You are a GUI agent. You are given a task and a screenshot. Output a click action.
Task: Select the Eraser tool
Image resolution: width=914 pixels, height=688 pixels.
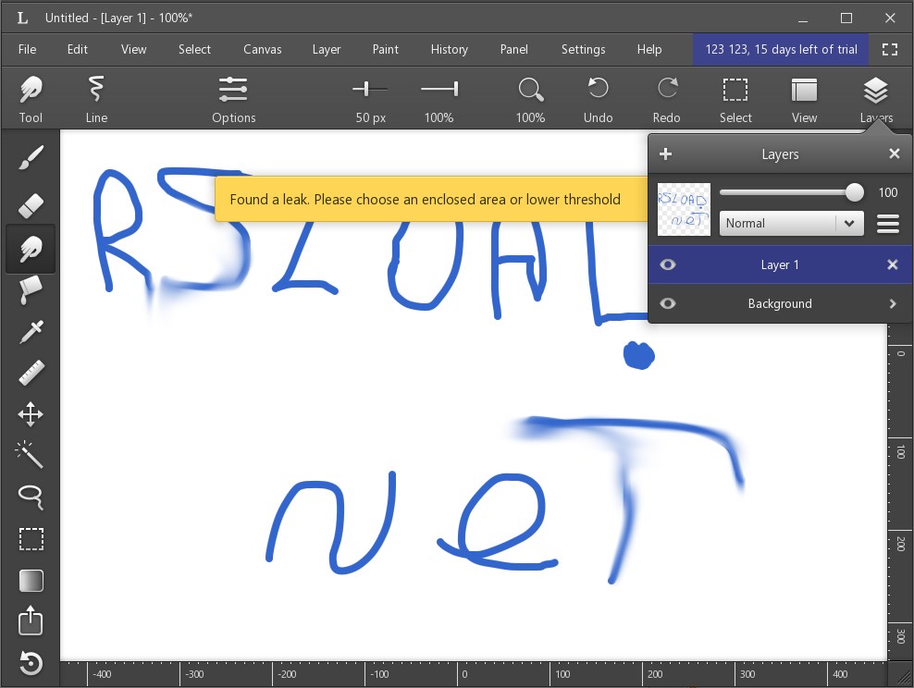pyautogui.click(x=31, y=205)
